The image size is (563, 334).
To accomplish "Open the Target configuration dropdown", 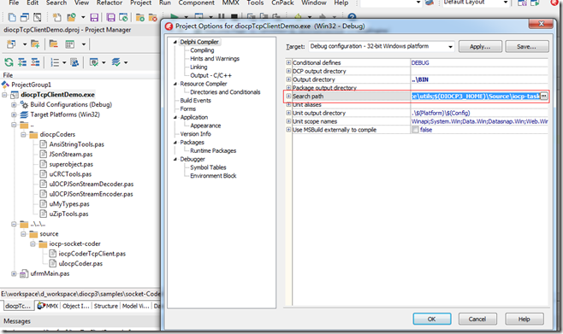I will coord(450,47).
